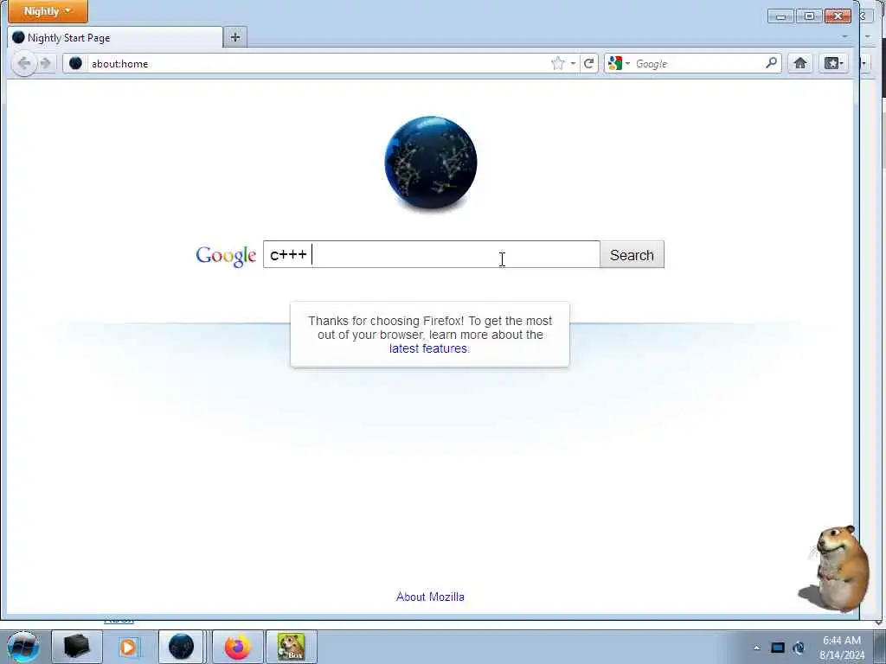The height and width of the screenshot is (664, 886).
Task: Open the clock showing 6:44 AM
Action: point(842,648)
